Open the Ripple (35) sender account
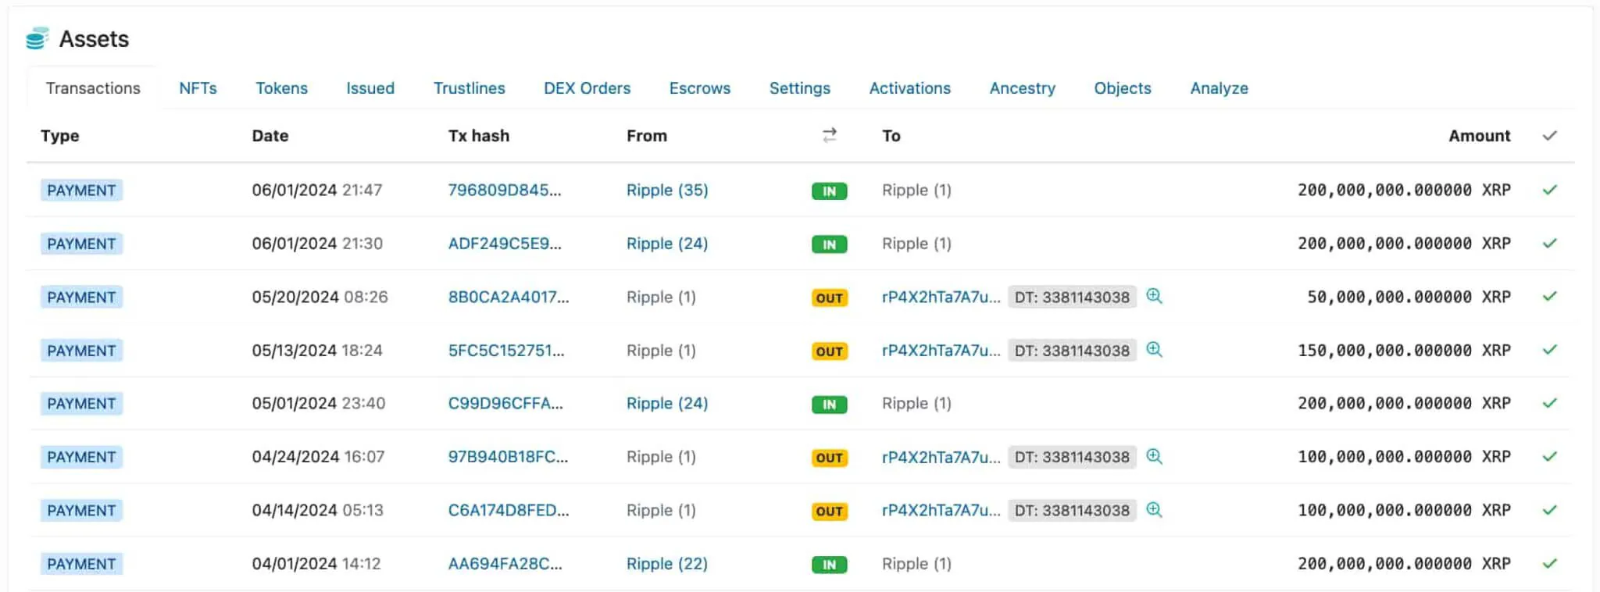The image size is (1600, 592). coord(667,190)
